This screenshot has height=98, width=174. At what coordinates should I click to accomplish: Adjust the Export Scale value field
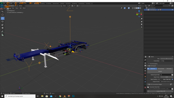(x=167, y=77)
